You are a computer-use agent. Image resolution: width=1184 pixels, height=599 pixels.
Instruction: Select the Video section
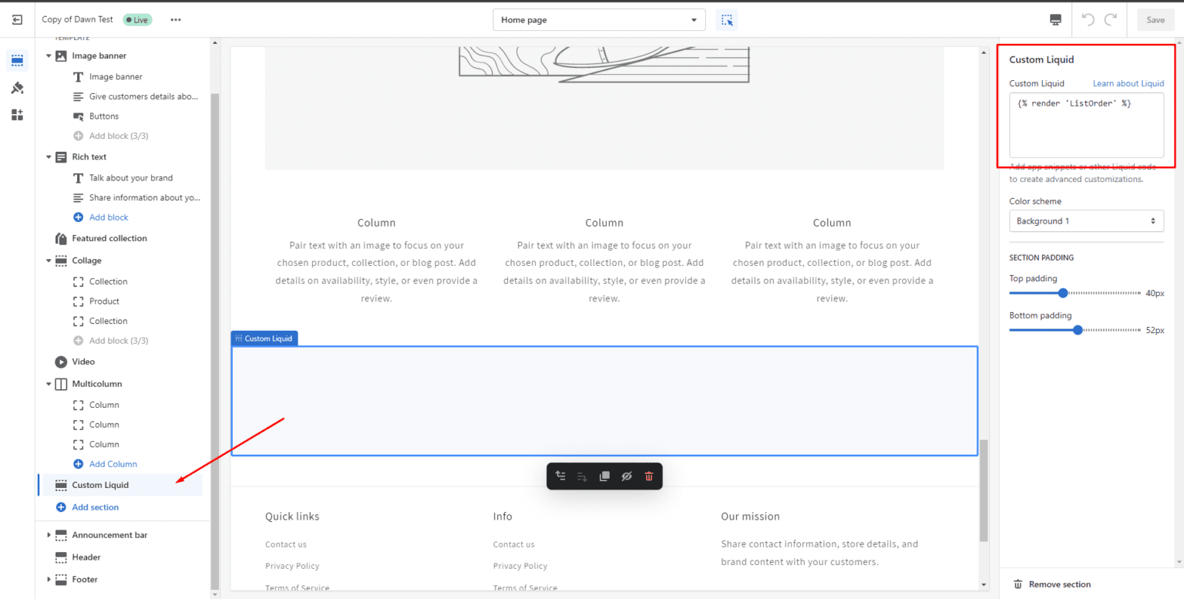tap(83, 362)
